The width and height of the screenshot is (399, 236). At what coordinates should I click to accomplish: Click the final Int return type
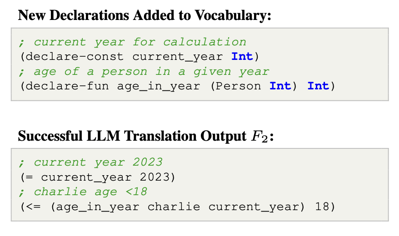(319, 86)
